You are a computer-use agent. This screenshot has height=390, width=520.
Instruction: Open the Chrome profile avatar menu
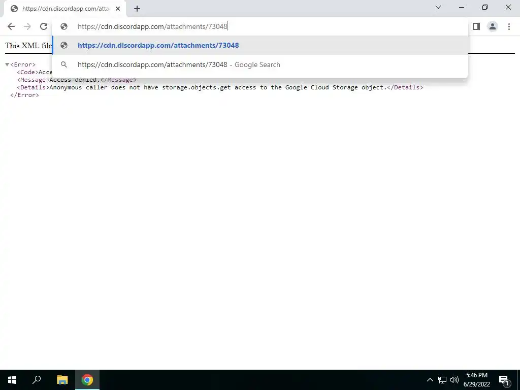pos(493,26)
